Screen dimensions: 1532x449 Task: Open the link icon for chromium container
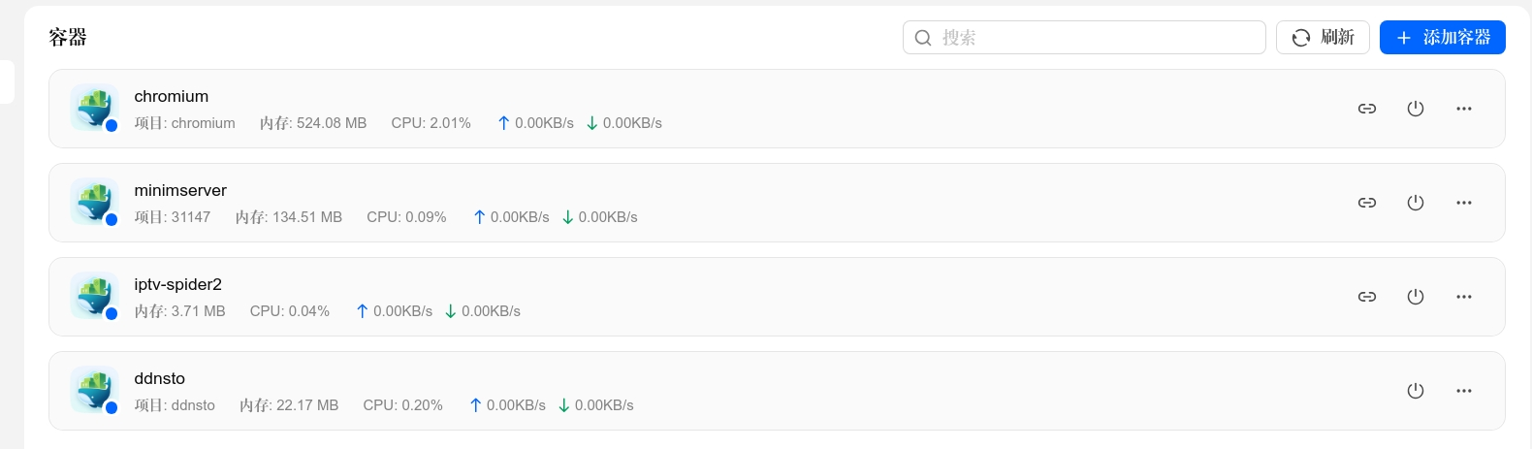(1367, 109)
